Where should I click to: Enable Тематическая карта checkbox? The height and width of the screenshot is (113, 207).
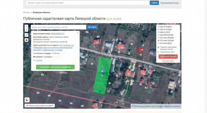(x=158, y=52)
